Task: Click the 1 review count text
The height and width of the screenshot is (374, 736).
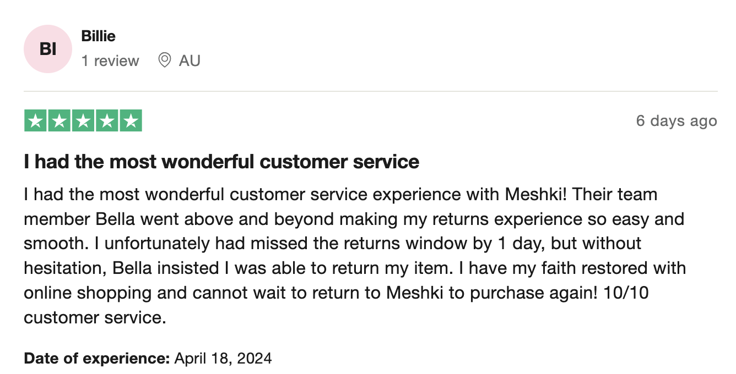Action: coord(110,61)
